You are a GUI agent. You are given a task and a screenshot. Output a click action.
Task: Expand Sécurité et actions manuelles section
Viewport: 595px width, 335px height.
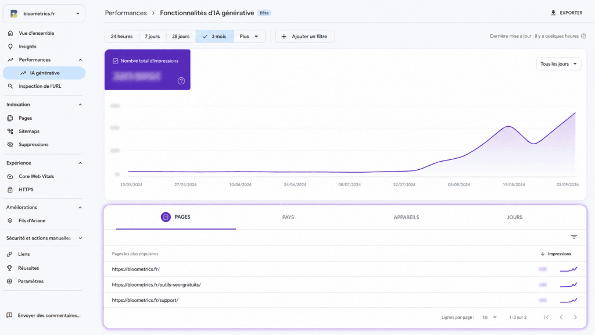(80, 238)
